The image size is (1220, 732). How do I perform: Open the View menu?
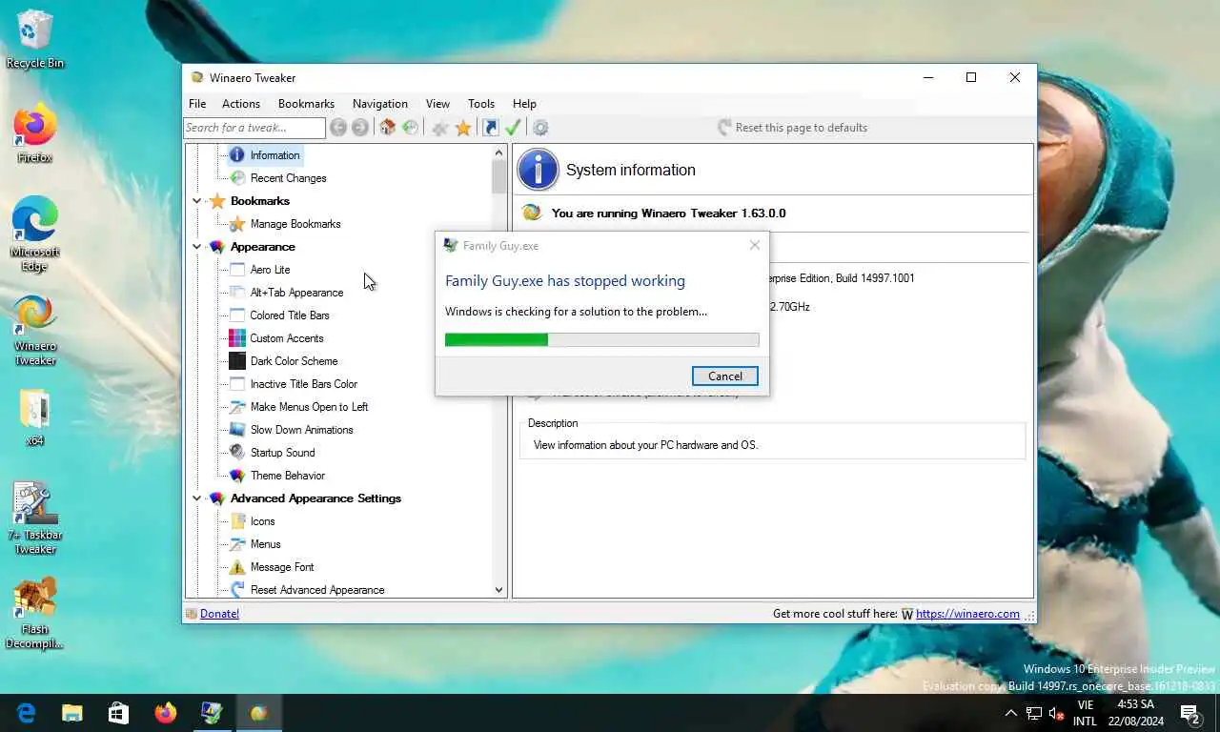[x=437, y=104]
